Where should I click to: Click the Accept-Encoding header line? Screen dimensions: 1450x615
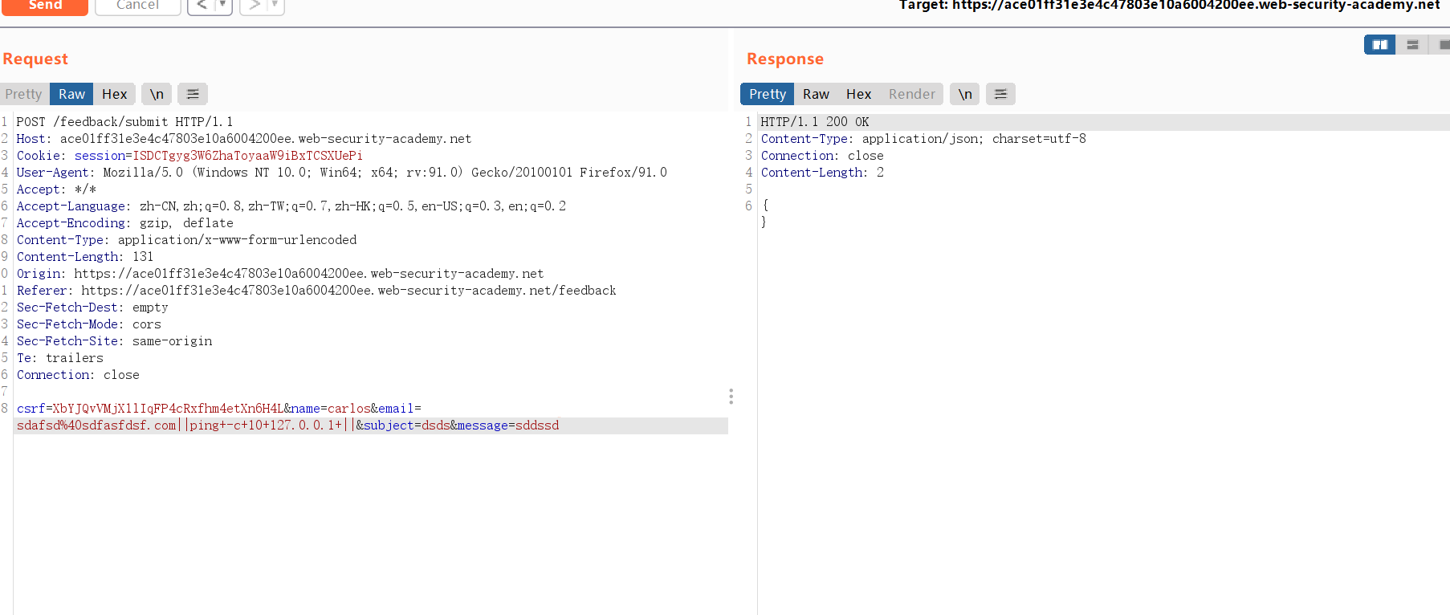(x=125, y=223)
